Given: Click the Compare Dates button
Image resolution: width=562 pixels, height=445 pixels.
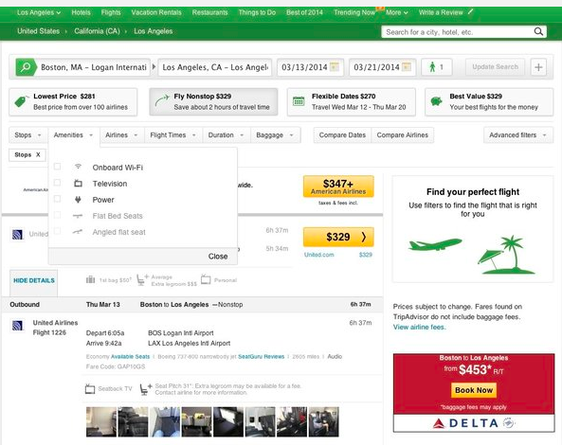Looking at the screenshot, I should coord(342,135).
